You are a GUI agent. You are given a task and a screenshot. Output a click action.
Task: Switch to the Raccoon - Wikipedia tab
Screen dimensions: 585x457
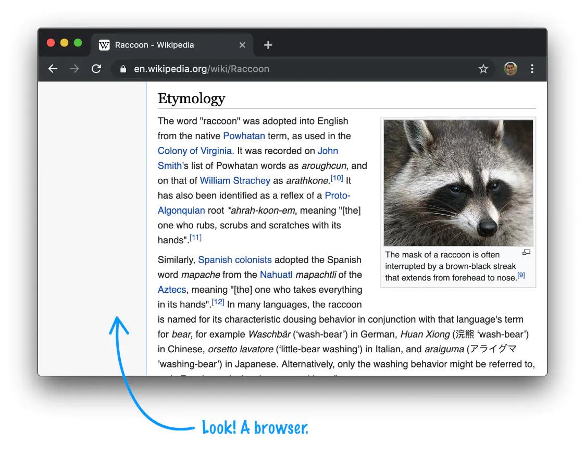point(156,45)
